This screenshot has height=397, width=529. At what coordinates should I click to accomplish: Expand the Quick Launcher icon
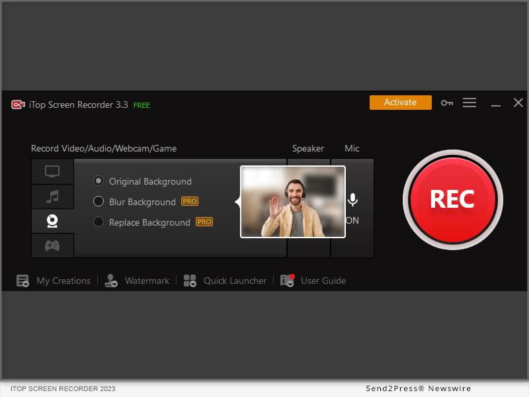[x=190, y=281]
